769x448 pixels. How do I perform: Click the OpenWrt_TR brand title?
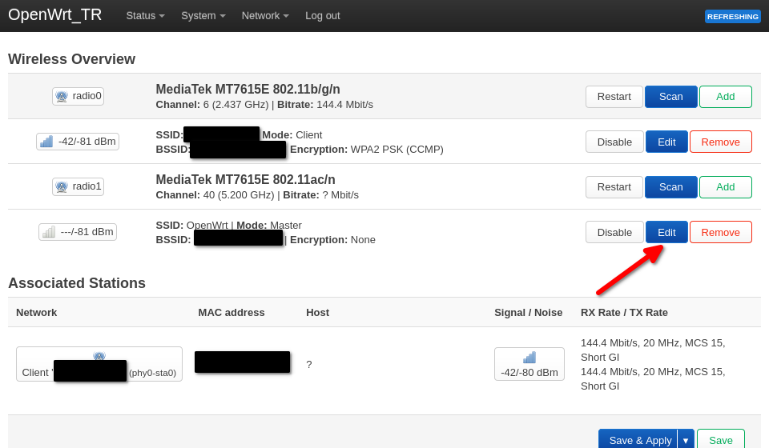coord(55,14)
